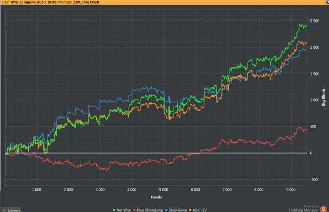329x212 pixels.
Task: Click the 1 500 big blinds axis label
Action: tap(314, 74)
